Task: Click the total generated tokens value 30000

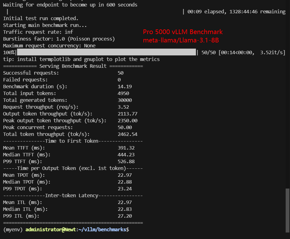Action: (125, 100)
